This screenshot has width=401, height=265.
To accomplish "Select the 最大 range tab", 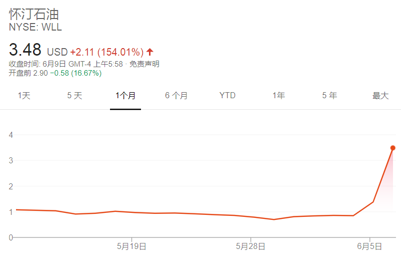I will pyautogui.click(x=380, y=96).
